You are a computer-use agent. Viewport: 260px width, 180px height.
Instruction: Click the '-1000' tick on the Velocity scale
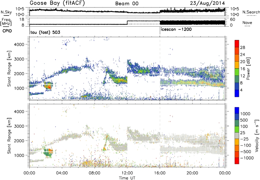click(247, 158)
